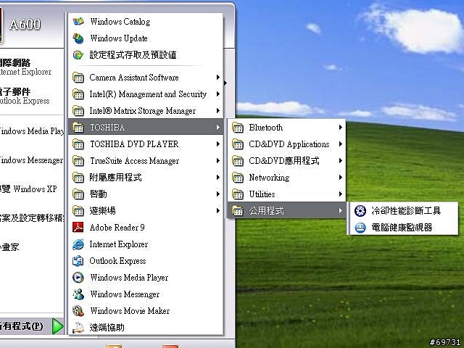The height and width of the screenshot is (348, 464).
Task: Click the TOSHIBA folder icon
Action: [78, 128]
